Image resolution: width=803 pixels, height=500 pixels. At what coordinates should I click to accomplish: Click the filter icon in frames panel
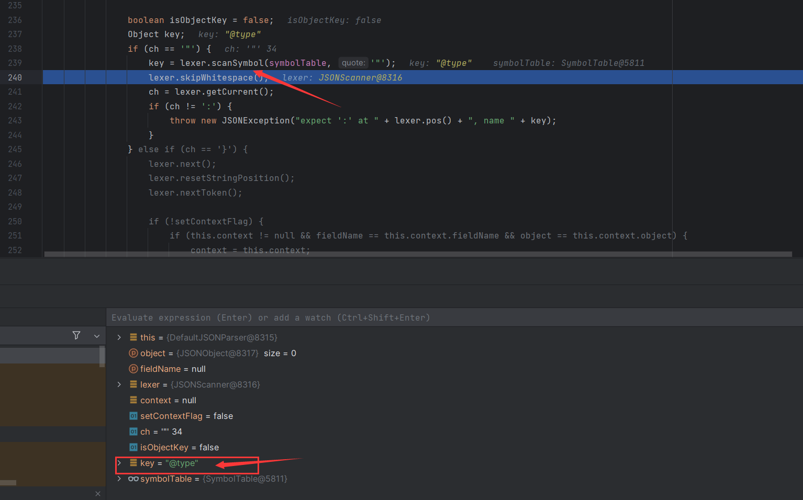pos(76,335)
